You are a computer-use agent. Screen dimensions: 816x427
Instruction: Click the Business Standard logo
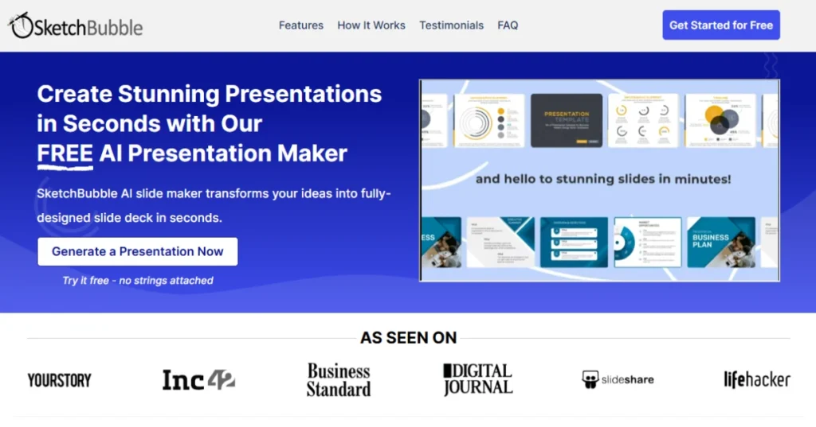pos(339,380)
